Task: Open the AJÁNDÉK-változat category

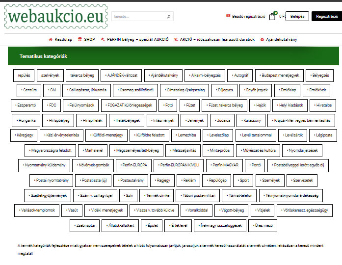Action: click(121, 76)
